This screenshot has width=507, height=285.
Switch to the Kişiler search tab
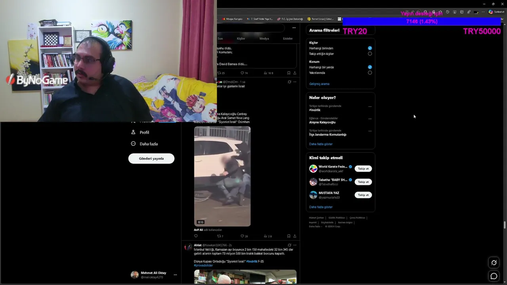(241, 38)
